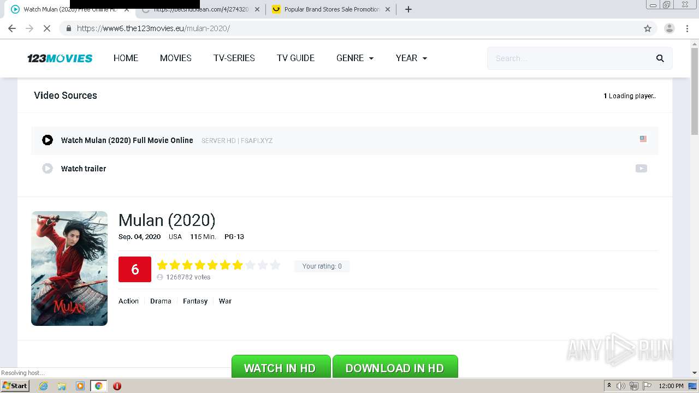699x393 pixels.
Task: Rate the movie with the eighth star
Action: [x=250, y=265]
